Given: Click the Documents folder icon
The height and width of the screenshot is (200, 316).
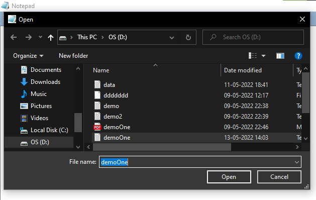Looking at the screenshot, I should [24, 70].
